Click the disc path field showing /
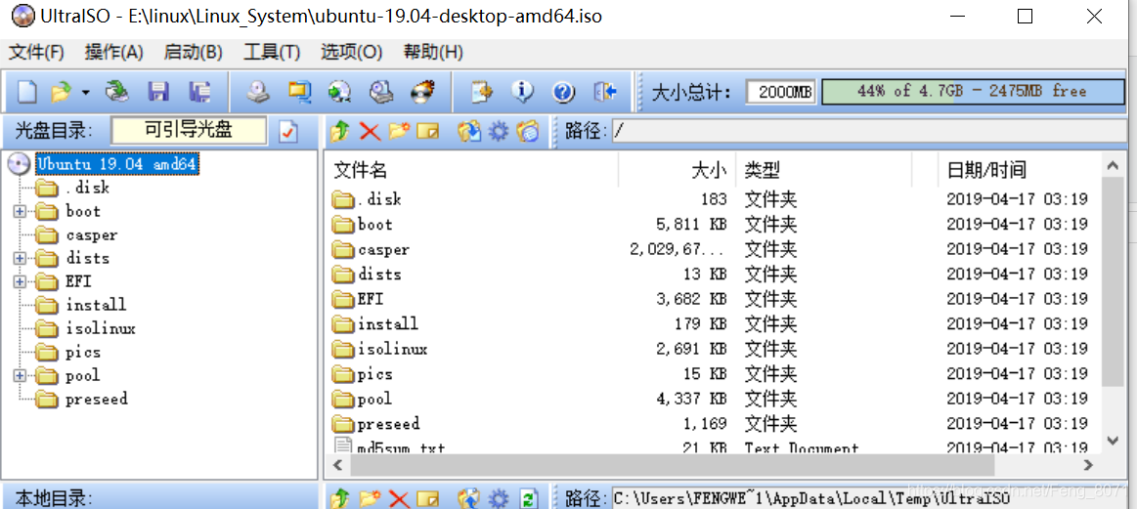Image resolution: width=1137 pixels, height=509 pixels. tap(870, 131)
